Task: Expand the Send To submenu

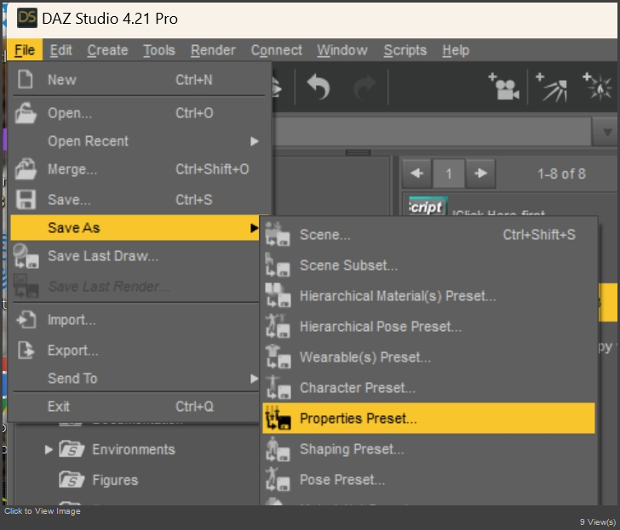Action: pos(135,379)
